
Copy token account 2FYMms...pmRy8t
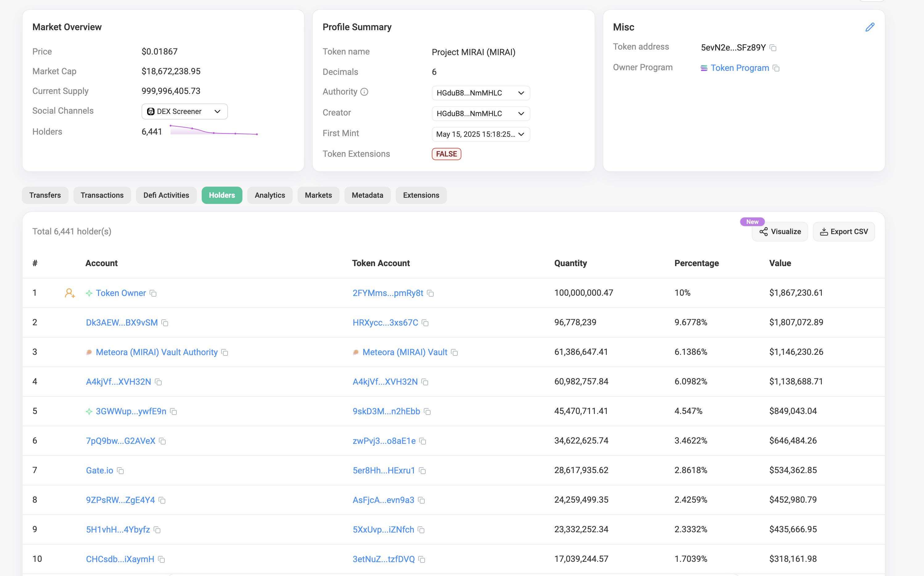point(430,293)
